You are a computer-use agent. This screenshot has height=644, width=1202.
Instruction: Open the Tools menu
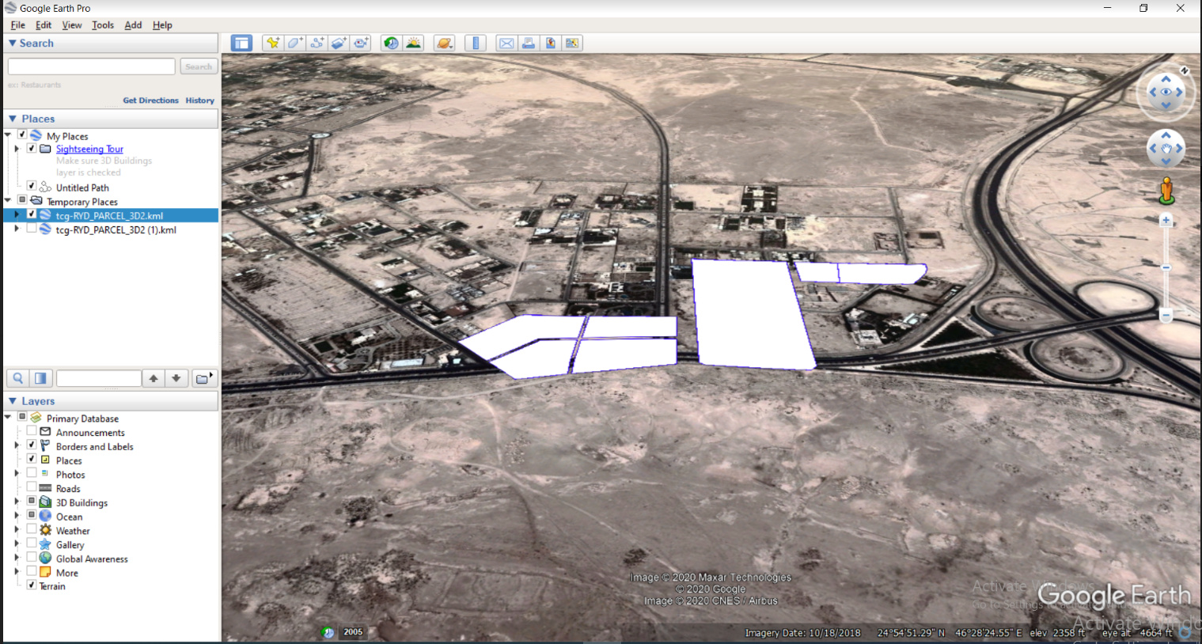click(103, 25)
